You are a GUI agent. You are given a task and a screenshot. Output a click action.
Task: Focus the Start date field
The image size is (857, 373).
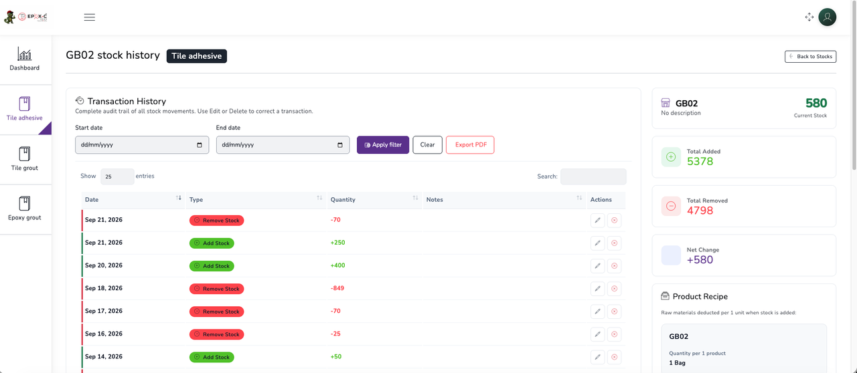(x=142, y=145)
